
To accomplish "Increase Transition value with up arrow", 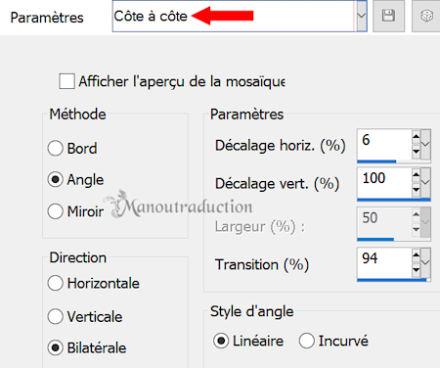I will tap(416, 255).
